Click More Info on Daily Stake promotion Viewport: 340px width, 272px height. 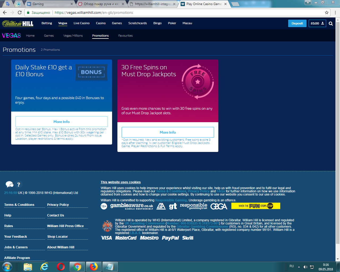pyautogui.click(x=62, y=122)
